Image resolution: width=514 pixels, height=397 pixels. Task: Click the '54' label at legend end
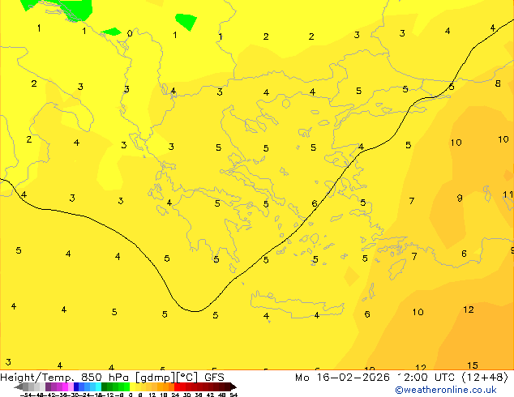click(x=233, y=395)
